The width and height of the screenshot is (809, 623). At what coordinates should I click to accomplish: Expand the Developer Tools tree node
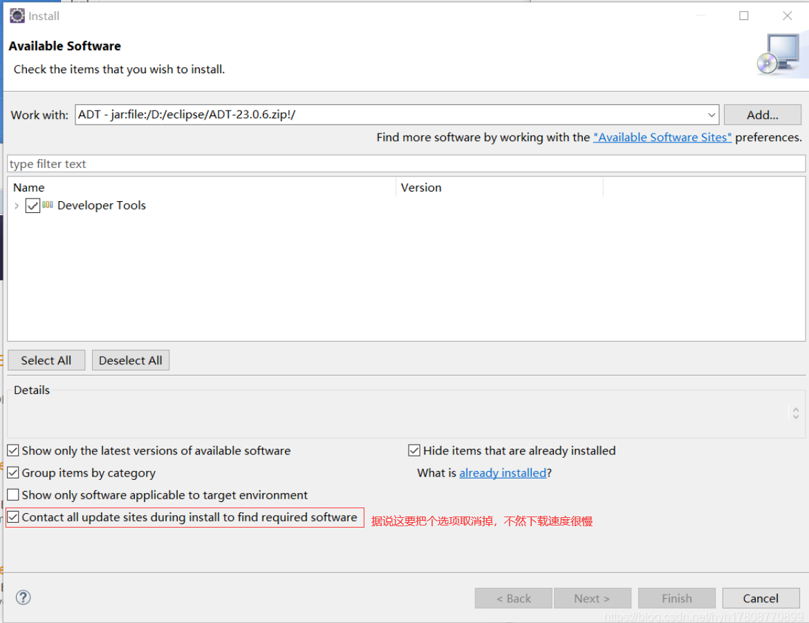(x=15, y=205)
